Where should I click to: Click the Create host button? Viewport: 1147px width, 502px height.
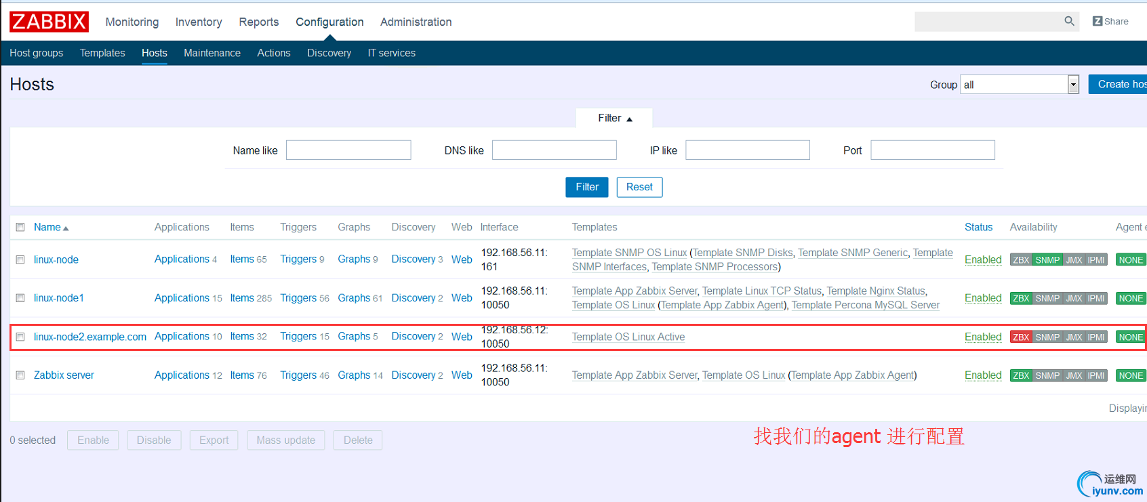pyautogui.click(x=1118, y=84)
